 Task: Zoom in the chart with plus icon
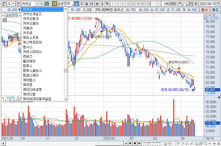click(214, 144)
